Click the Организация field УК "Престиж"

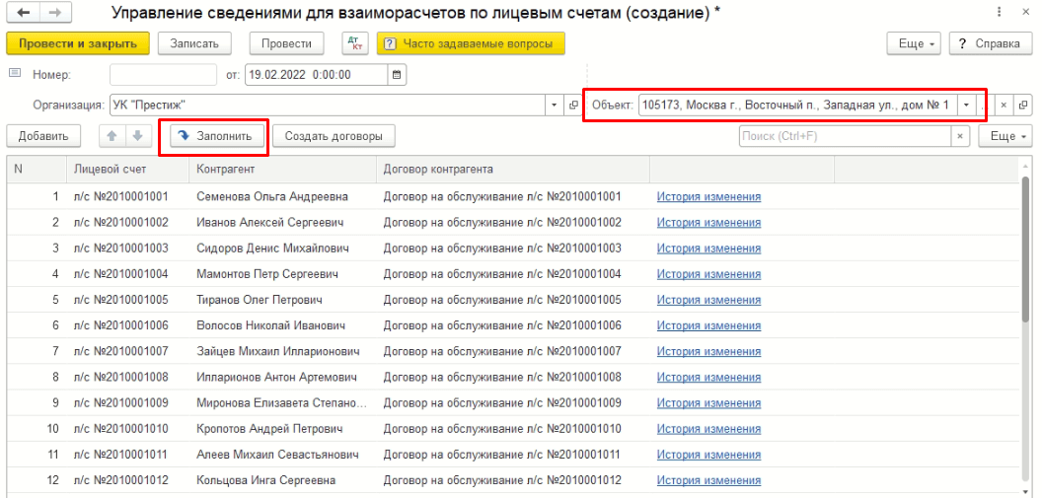[329, 105]
